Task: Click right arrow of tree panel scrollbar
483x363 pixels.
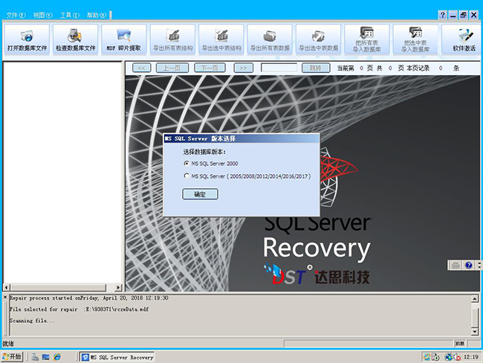Action: [118, 287]
